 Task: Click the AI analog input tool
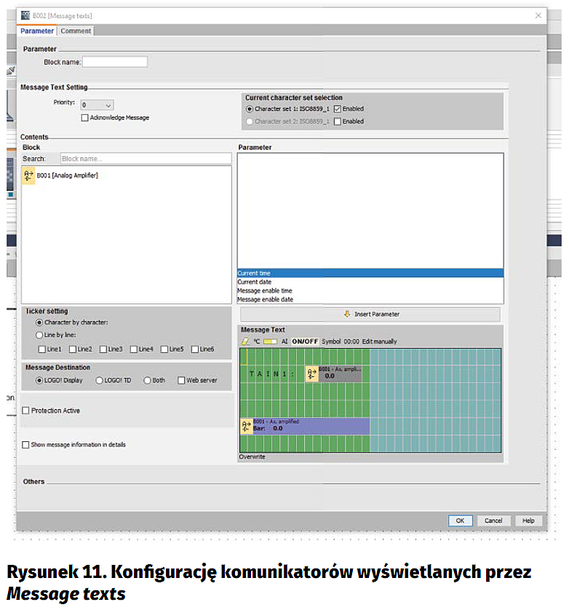click(x=284, y=341)
